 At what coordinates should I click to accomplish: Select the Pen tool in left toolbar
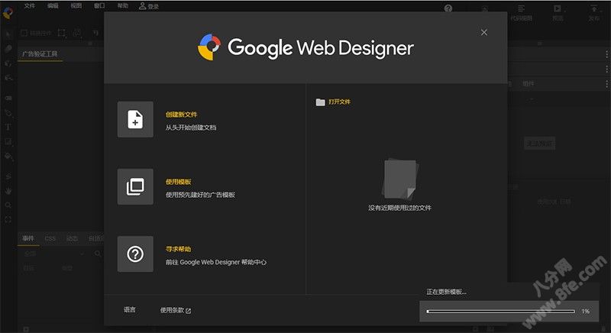point(8,113)
